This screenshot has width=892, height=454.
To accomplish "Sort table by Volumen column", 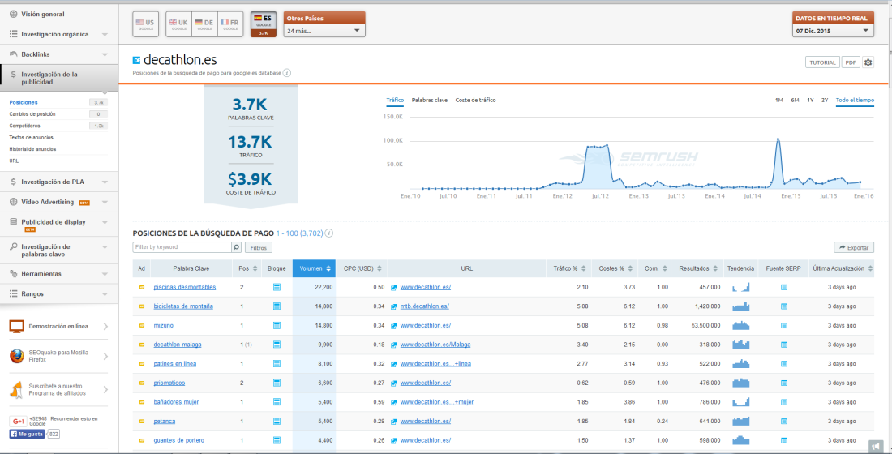I will click(314, 268).
